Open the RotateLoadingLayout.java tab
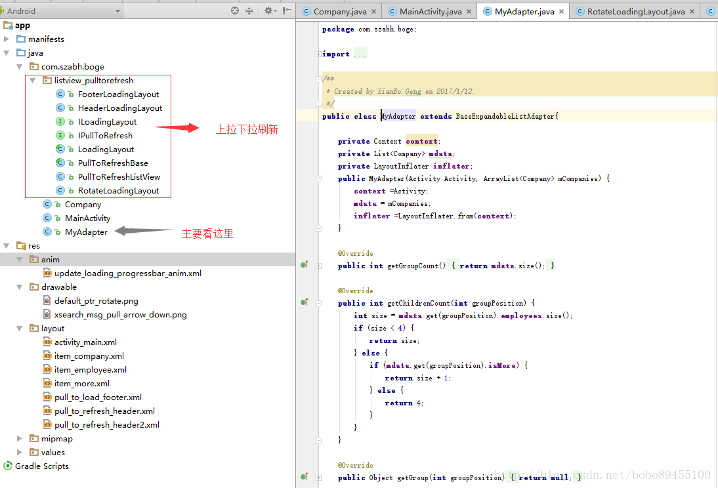 [x=636, y=11]
